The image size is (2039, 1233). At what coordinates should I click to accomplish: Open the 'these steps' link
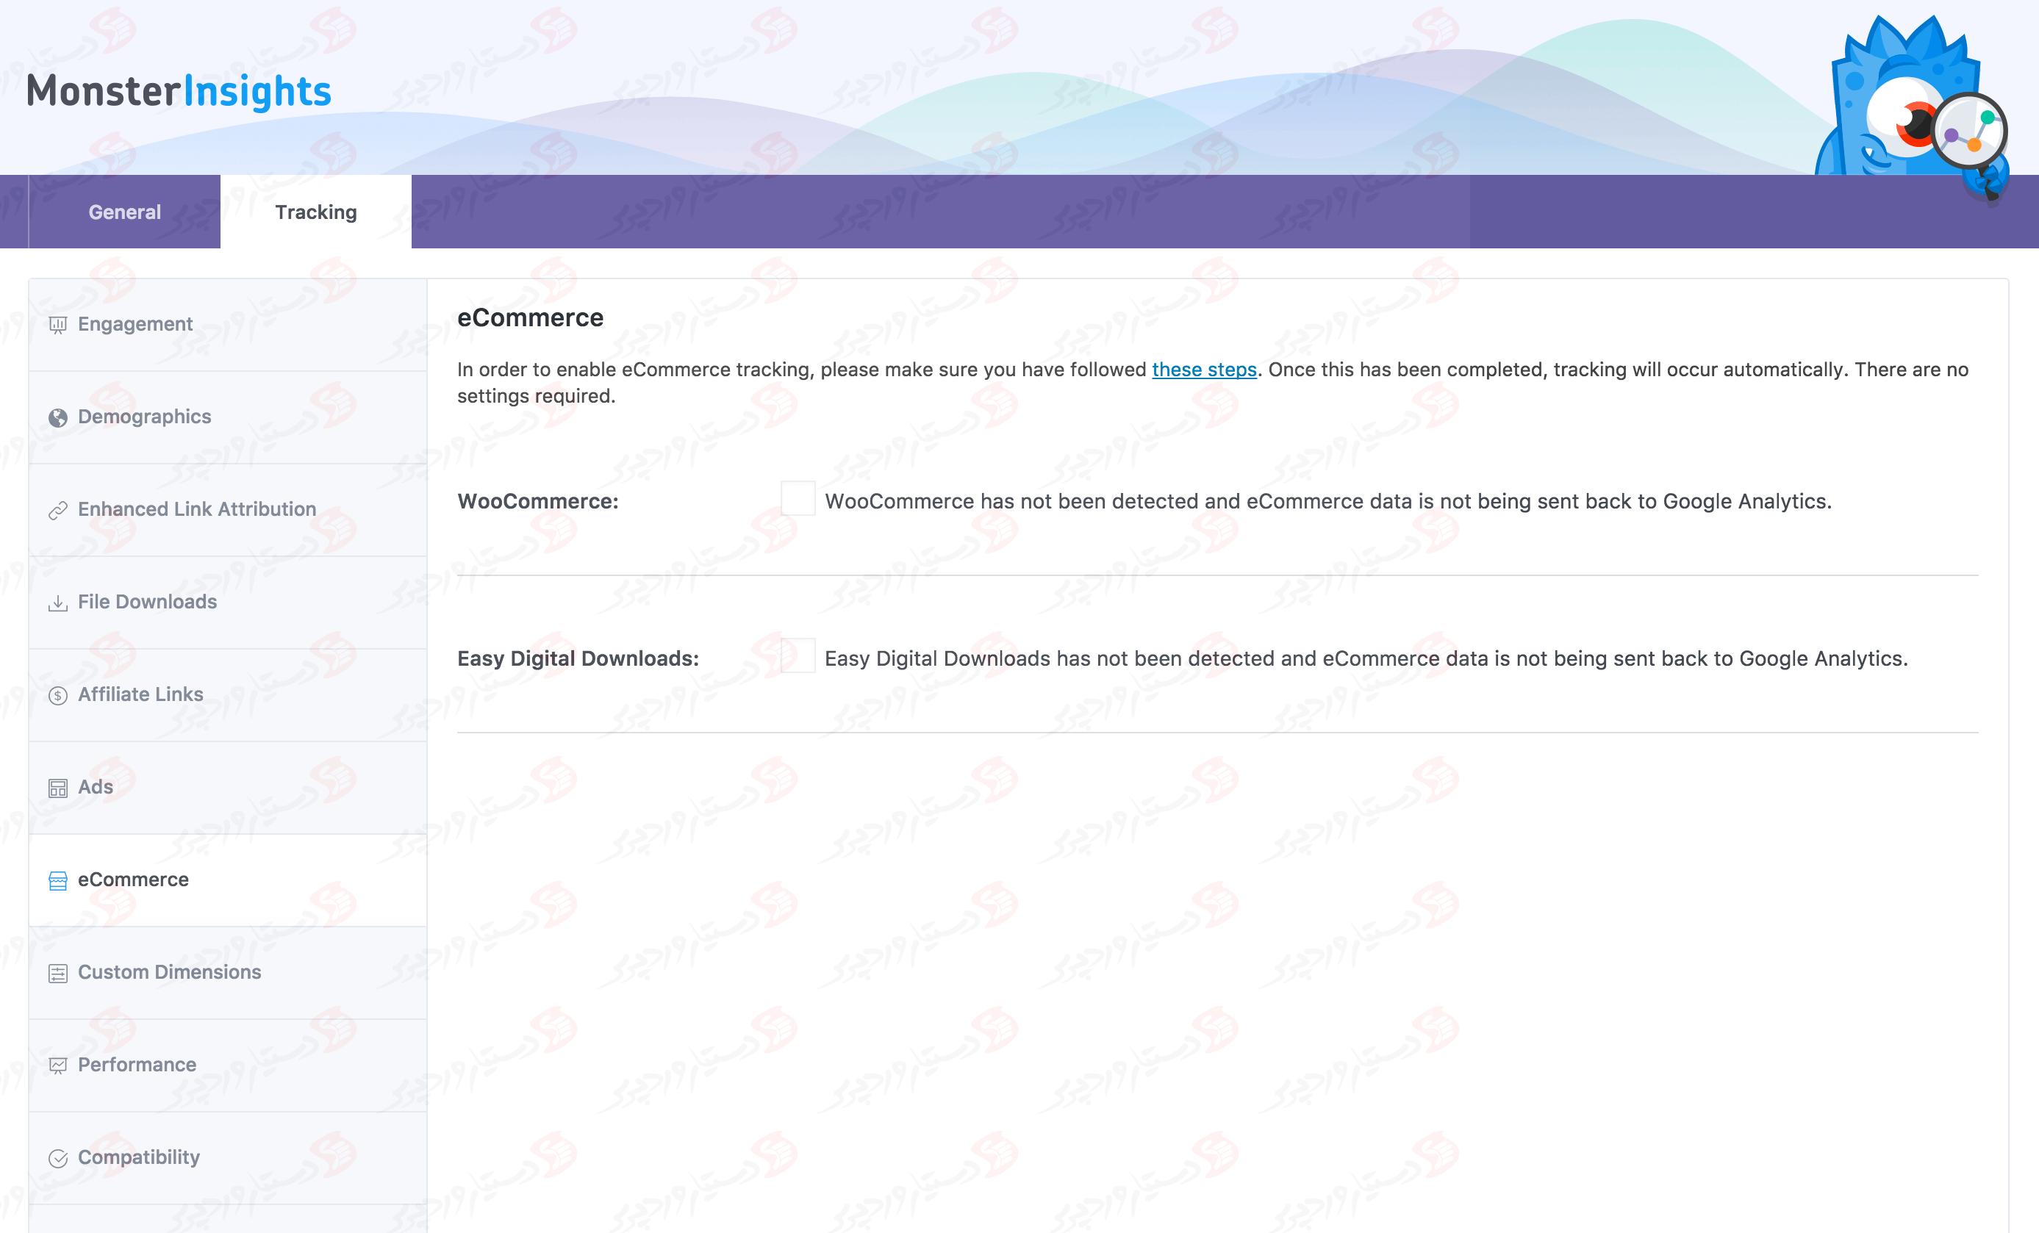coord(1204,370)
